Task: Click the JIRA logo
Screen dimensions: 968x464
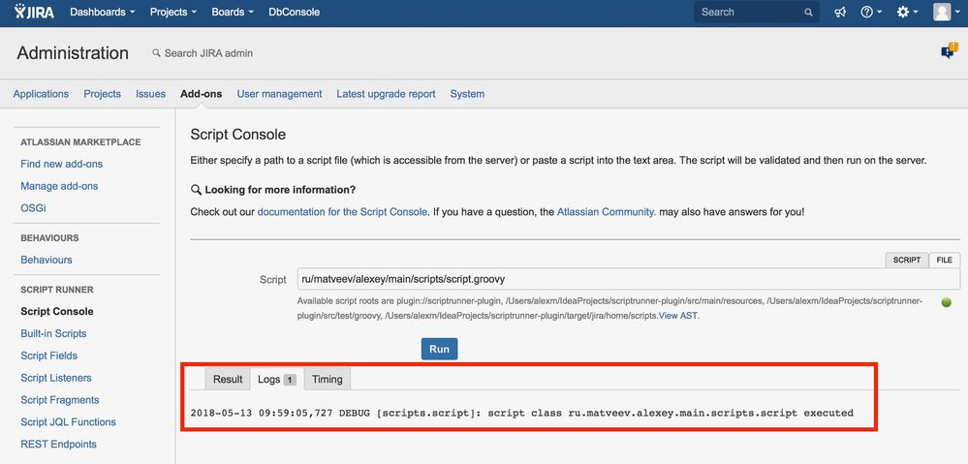Action: click(x=34, y=12)
